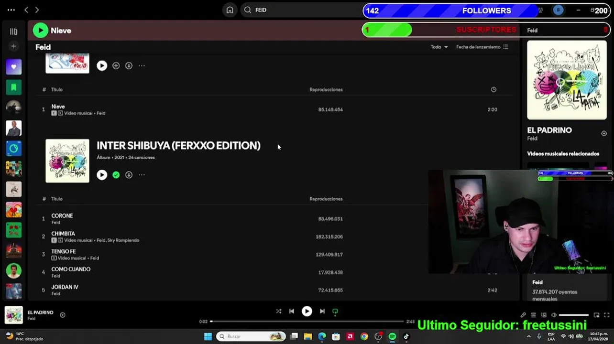Open more options for the Nieve single
614x344 pixels.
click(142, 66)
